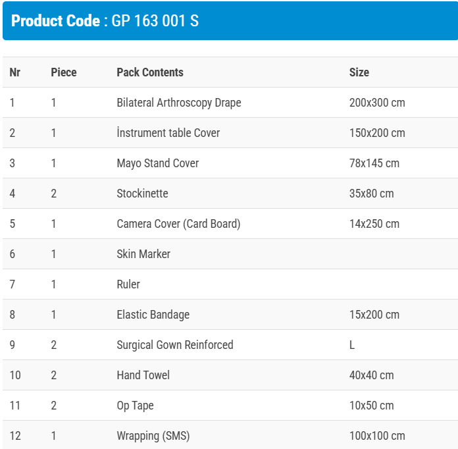Select the İnstrument table Cover entry
The height and width of the screenshot is (449, 458).
point(168,133)
